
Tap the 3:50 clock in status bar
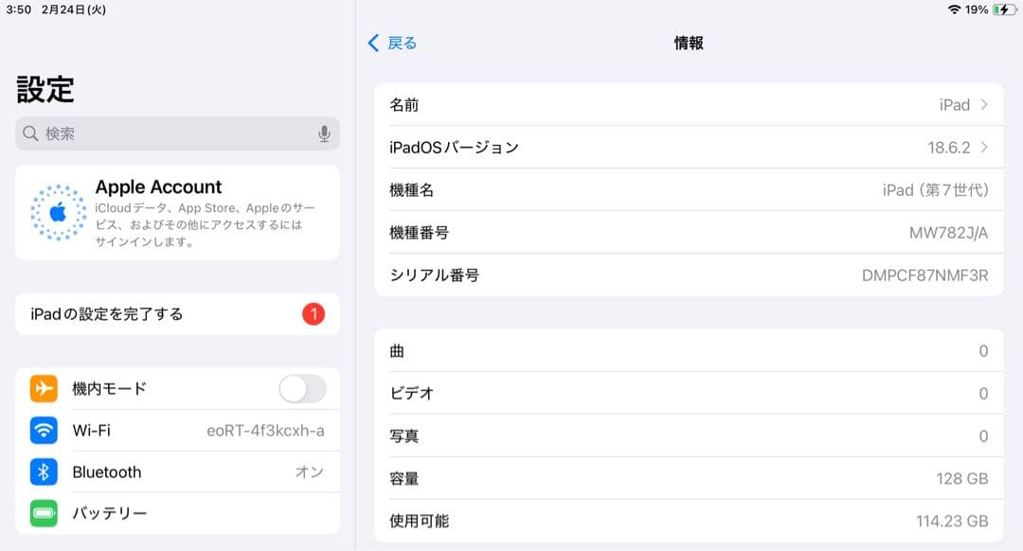coord(18,9)
